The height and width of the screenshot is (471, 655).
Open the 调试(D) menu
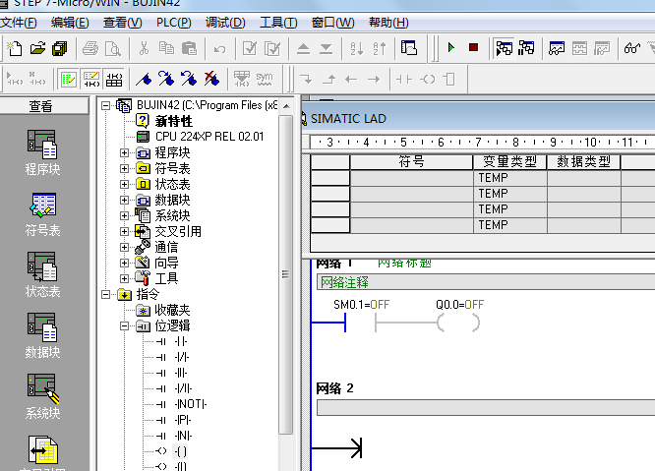(x=225, y=23)
